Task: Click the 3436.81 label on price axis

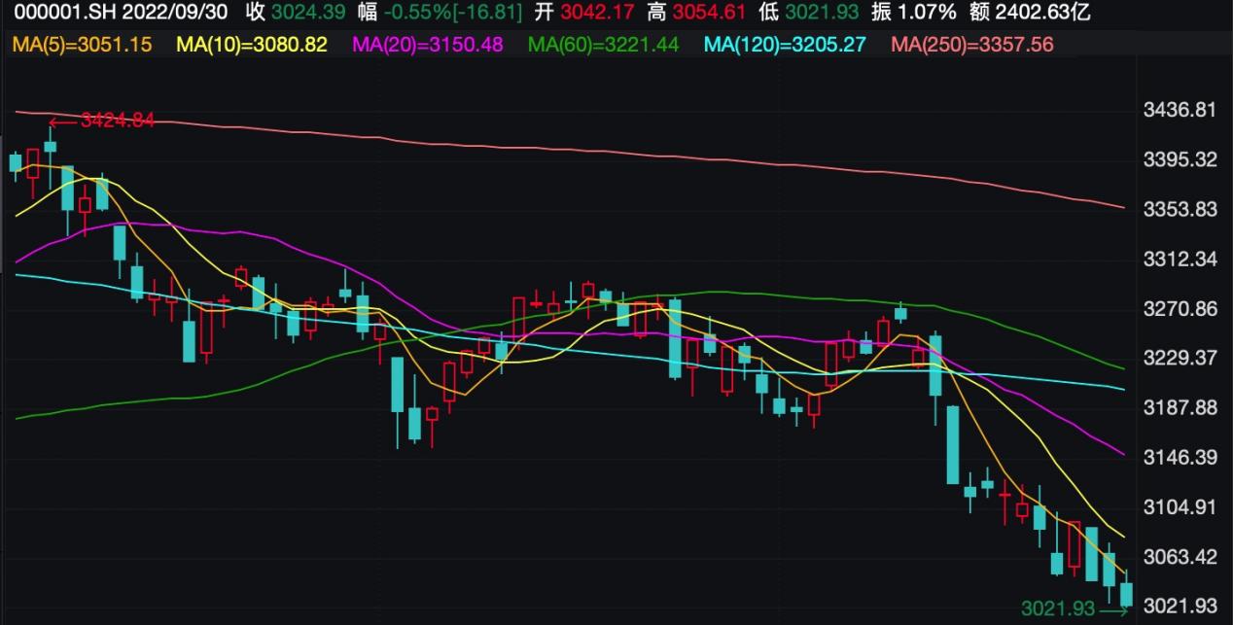Action: [x=1178, y=109]
